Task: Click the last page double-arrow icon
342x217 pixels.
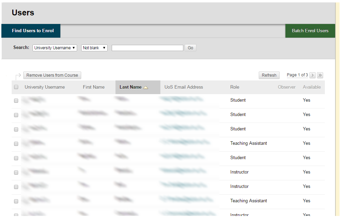Action: (320, 75)
